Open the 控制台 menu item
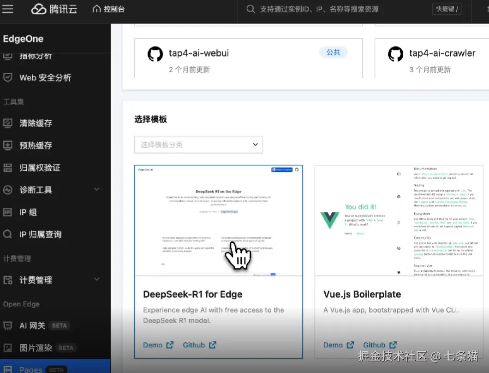489x373 pixels. (x=108, y=8)
